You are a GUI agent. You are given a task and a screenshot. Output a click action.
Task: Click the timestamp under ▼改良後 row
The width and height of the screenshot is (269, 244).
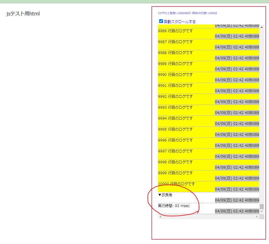pos(237,200)
